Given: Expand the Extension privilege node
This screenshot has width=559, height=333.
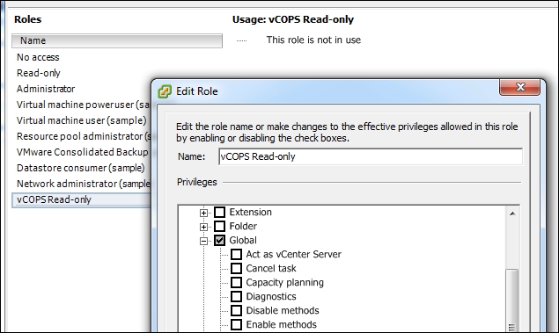Looking at the screenshot, I should pyautogui.click(x=203, y=213).
